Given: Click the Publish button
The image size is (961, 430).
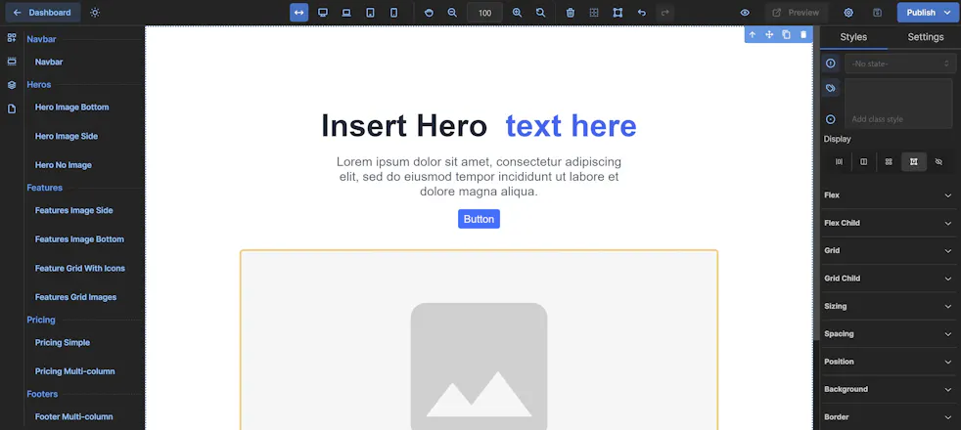Looking at the screenshot, I should tap(921, 13).
